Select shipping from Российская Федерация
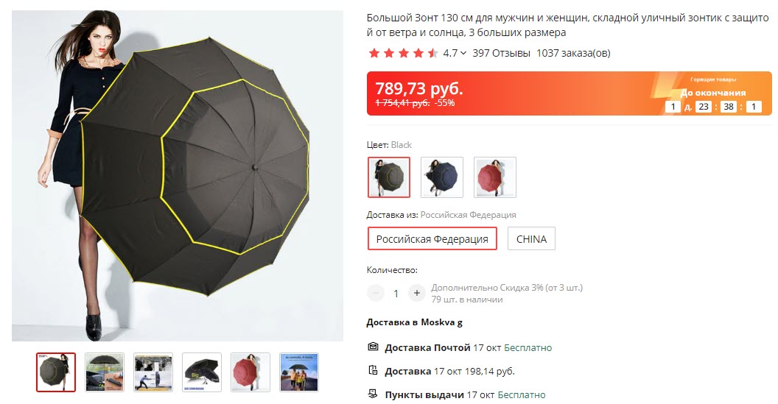This screenshot has height=404, width=778. tap(432, 239)
